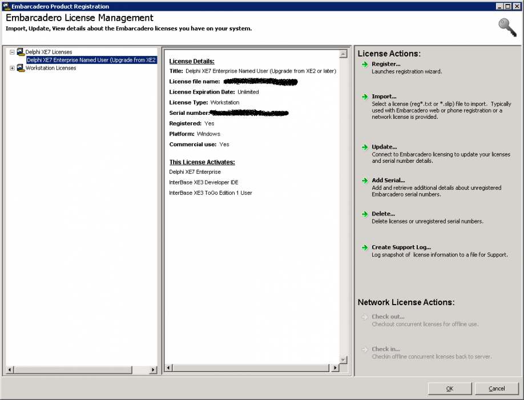524x400 pixels.
Task: Click the green arrow beside Delete
Action: click(365, 214)
